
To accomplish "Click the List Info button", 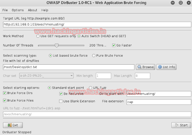I will (x=166, y=67).
